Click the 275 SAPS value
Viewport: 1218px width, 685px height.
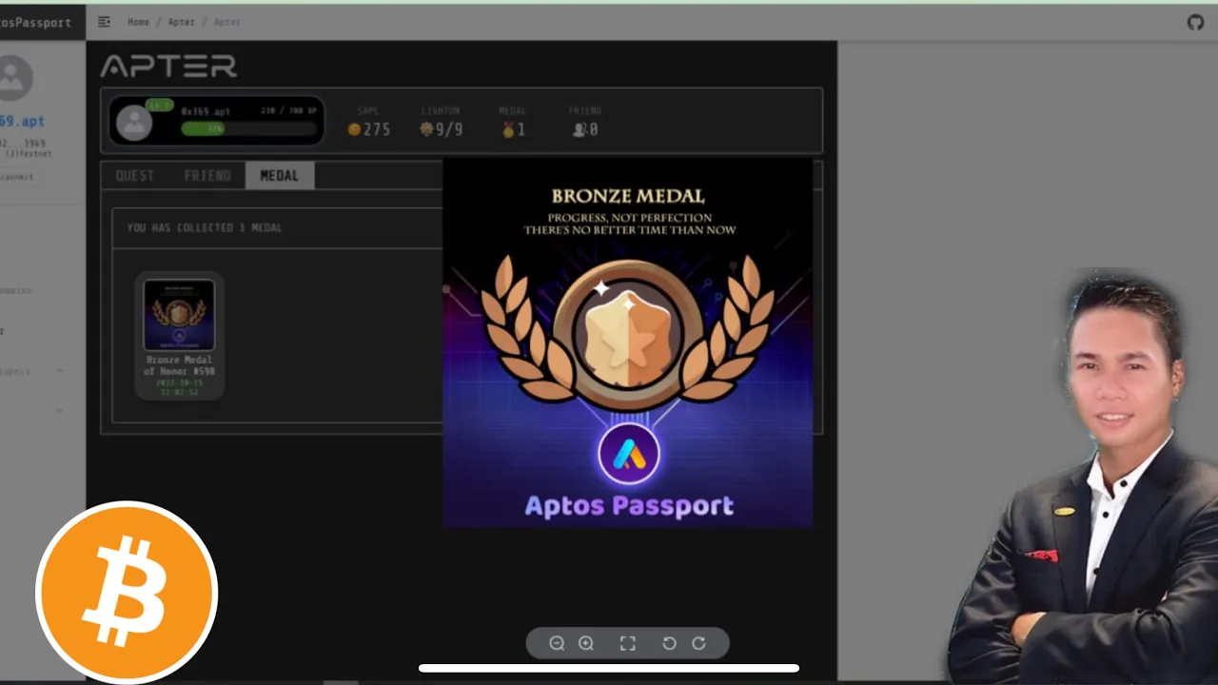click(377, 129)
